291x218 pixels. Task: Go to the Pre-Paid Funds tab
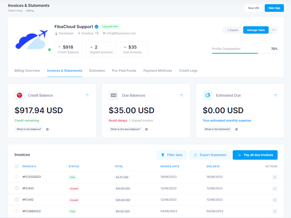124,71
